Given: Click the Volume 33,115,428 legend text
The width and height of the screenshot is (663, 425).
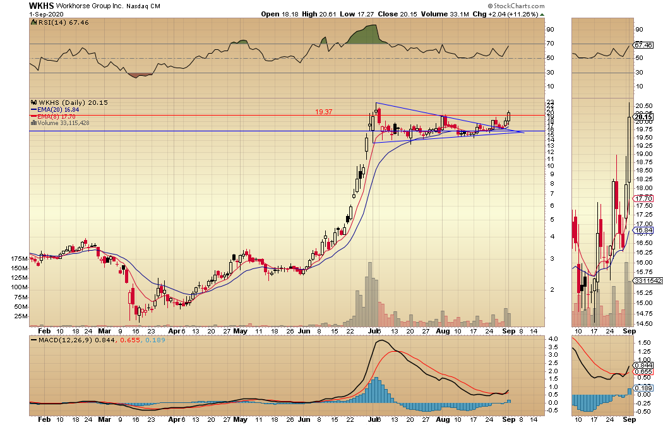Looking at the screenshot, I should coord(63,123).
